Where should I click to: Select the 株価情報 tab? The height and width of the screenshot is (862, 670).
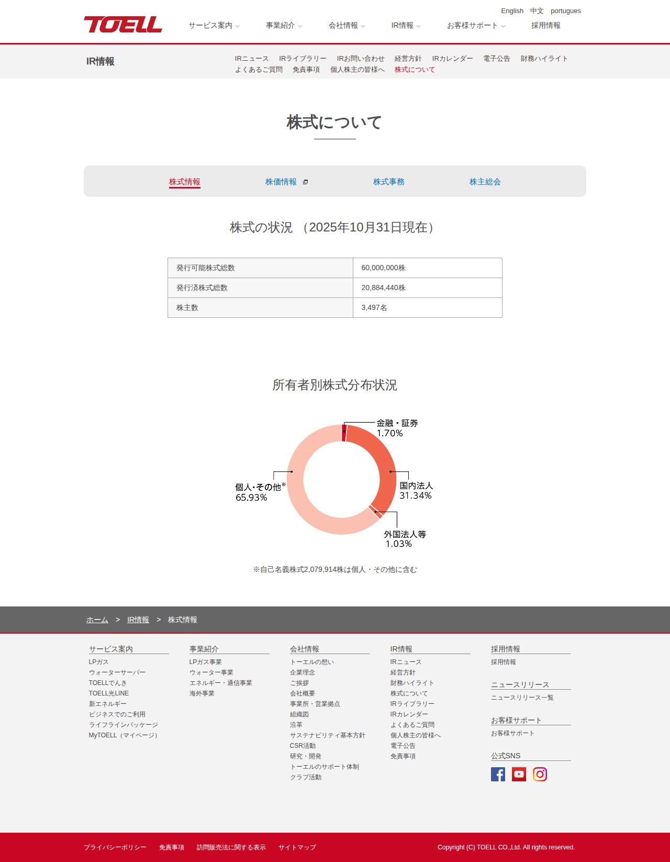click(x=281, y=182)
